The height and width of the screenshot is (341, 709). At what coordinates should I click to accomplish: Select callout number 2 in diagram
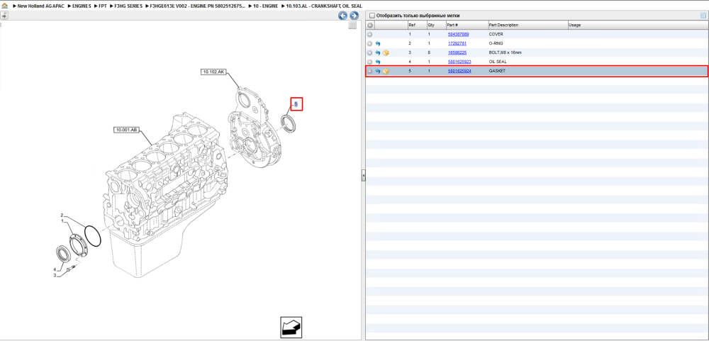click(x=62, y=216)
